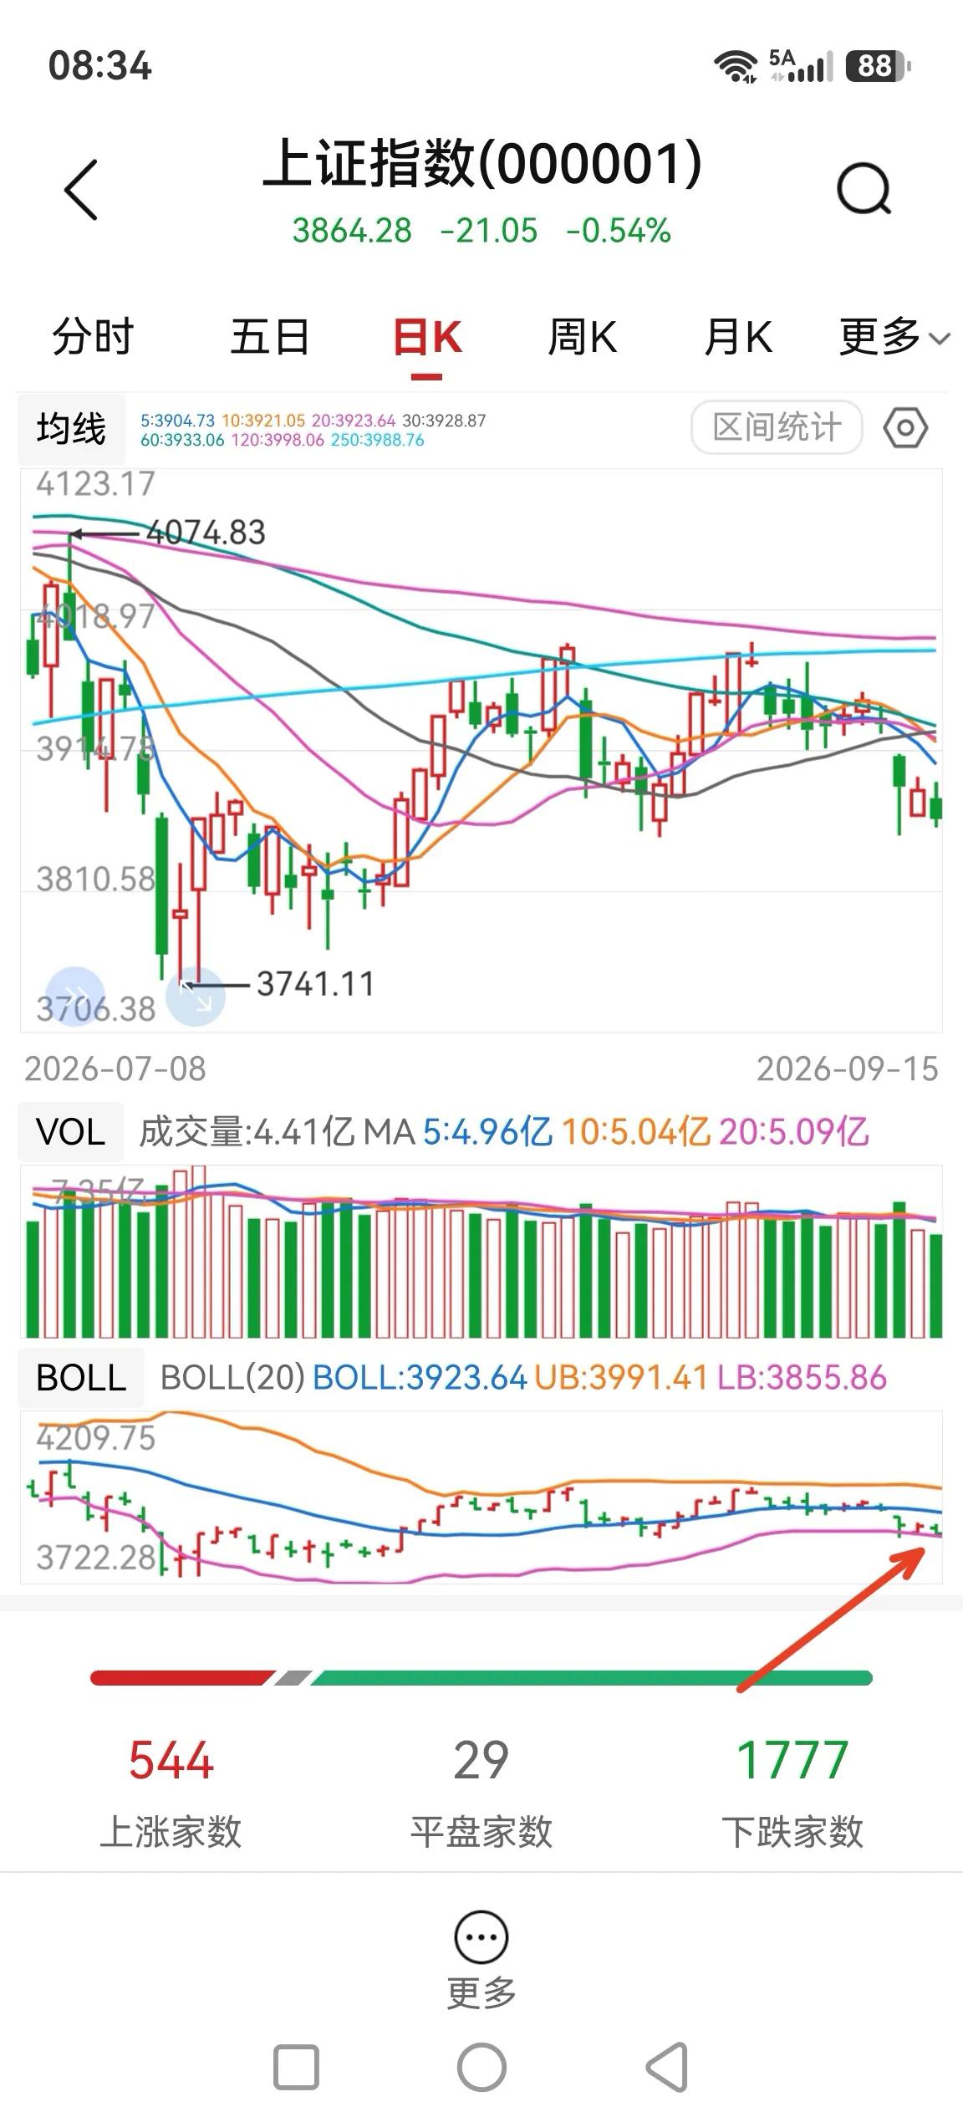Tap the Android recent apps square
The height and width of the screenshot is (2107, 963).
tap(296, 2067)
